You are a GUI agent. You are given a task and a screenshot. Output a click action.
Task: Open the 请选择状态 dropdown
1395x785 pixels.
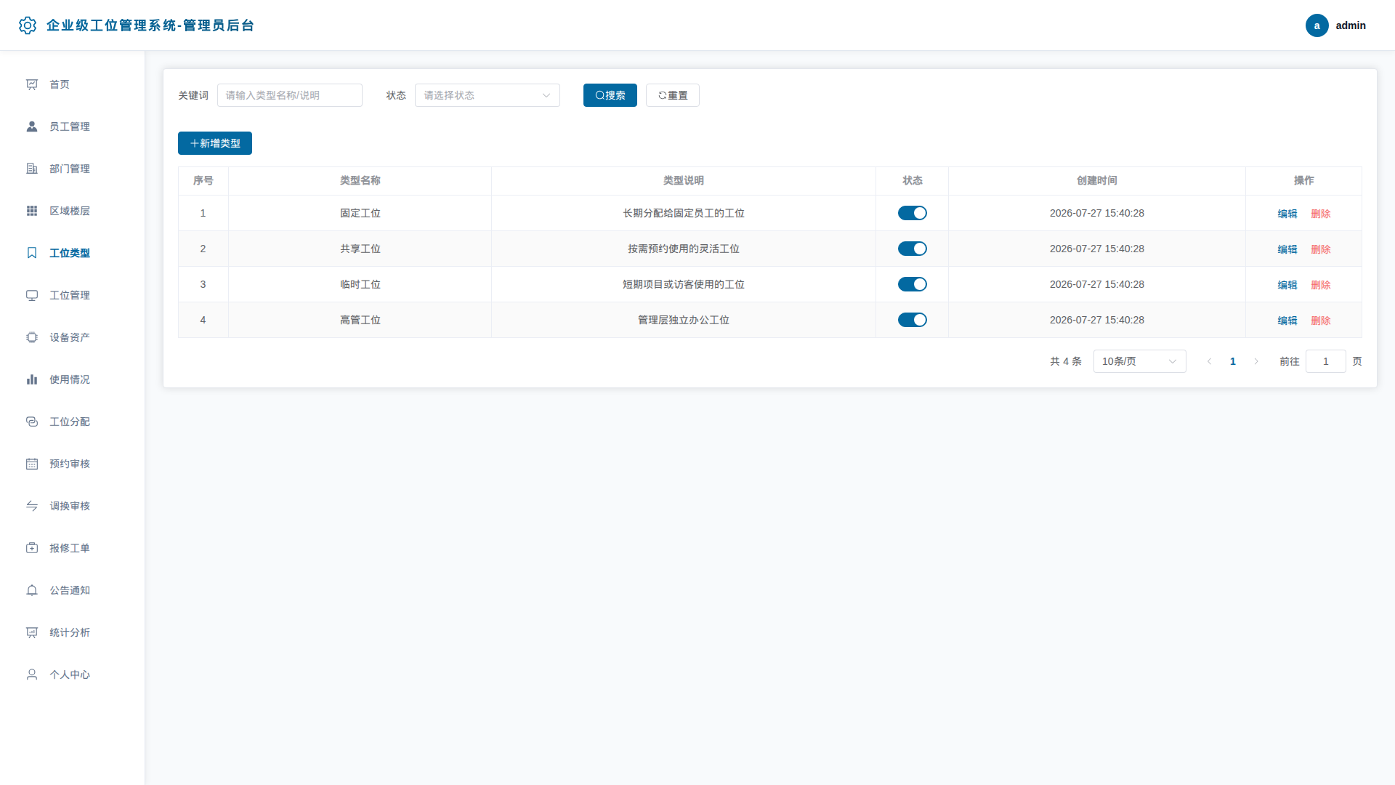[488, 95]
